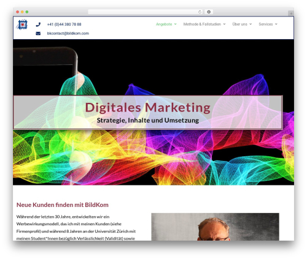Click the BildKom logo icon
The image size is (307, 259).
pyautogui.click(x=22, y=24)
